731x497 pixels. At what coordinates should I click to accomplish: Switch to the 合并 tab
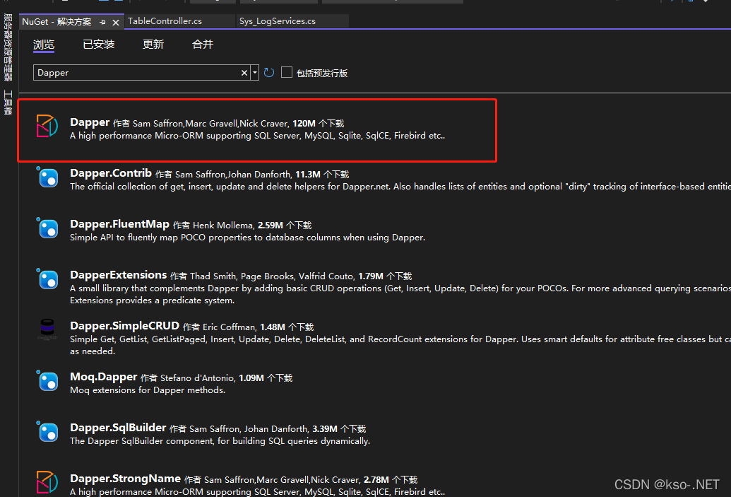202,45
